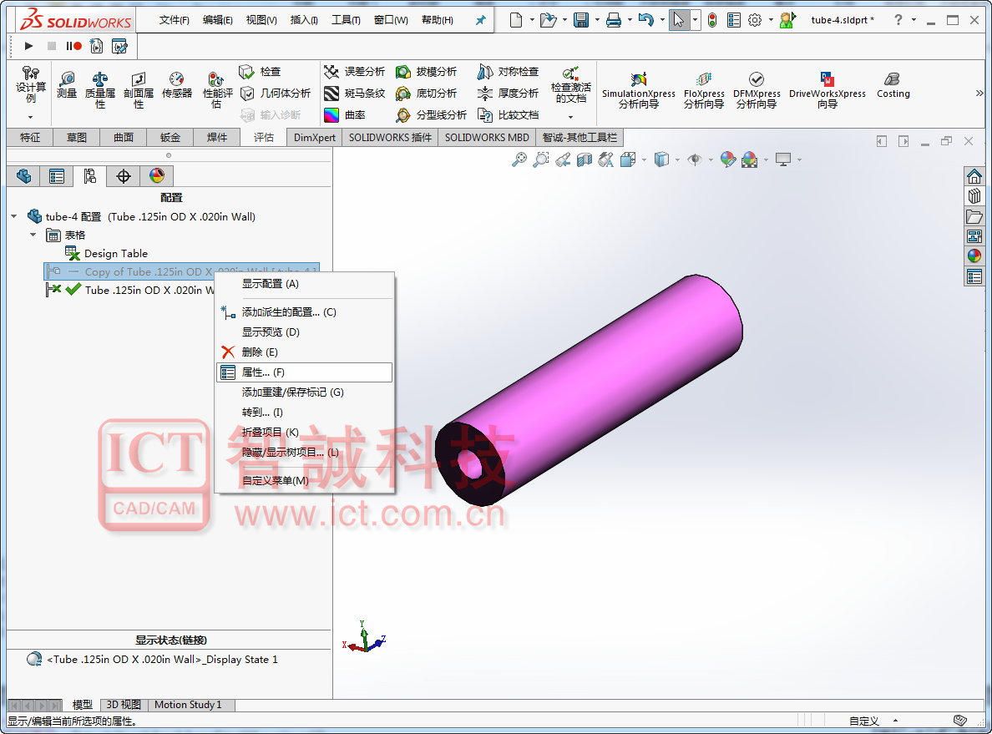Open the FeatureManager design tree tab
This screenshot has width=992, height=734.
(23, 176)
